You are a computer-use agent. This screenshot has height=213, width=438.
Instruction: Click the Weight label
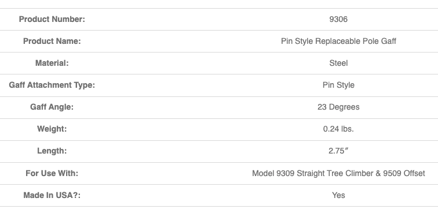52,129
